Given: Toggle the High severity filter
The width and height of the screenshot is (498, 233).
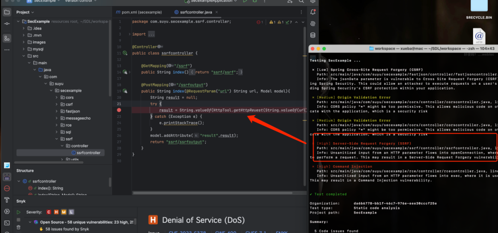Looking at the screenshot, I should click(56, 212).
